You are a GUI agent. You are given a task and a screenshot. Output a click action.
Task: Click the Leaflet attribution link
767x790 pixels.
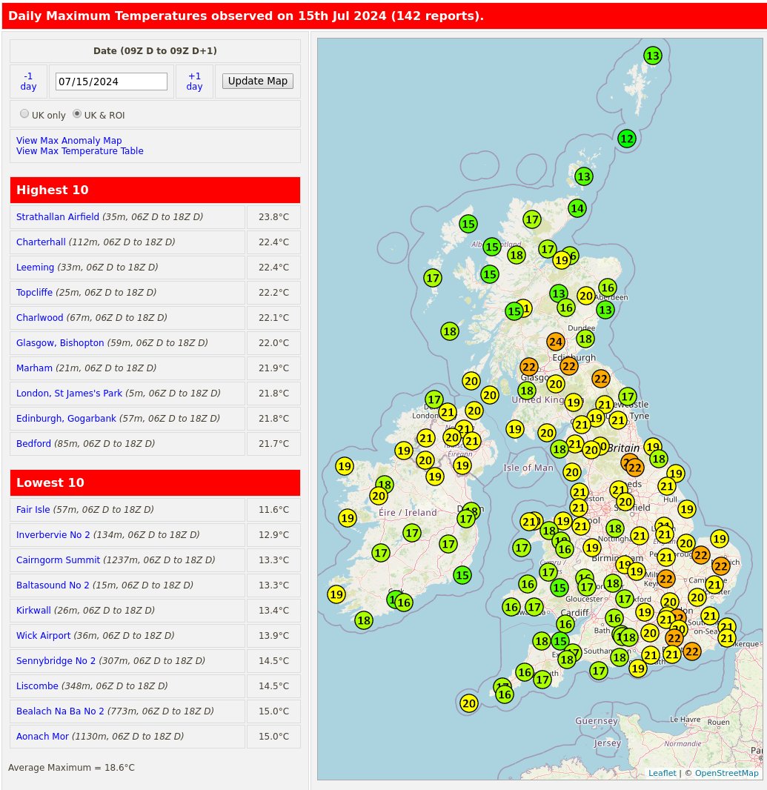tap(663, 773)
